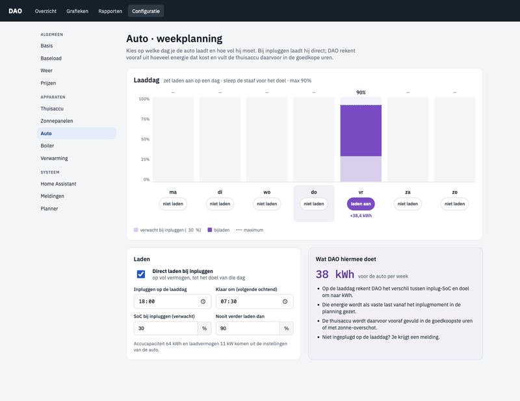The image size is (520, 401).
Task: Click the 'Auto · weekplanning' heading
Action: (174, 39)
